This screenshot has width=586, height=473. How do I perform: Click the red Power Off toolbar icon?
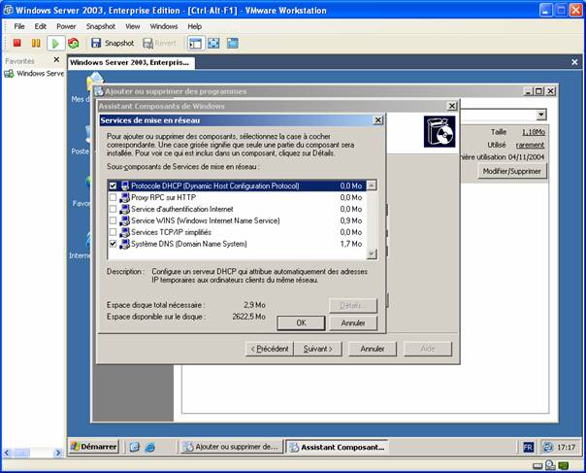tap(16, 43)
